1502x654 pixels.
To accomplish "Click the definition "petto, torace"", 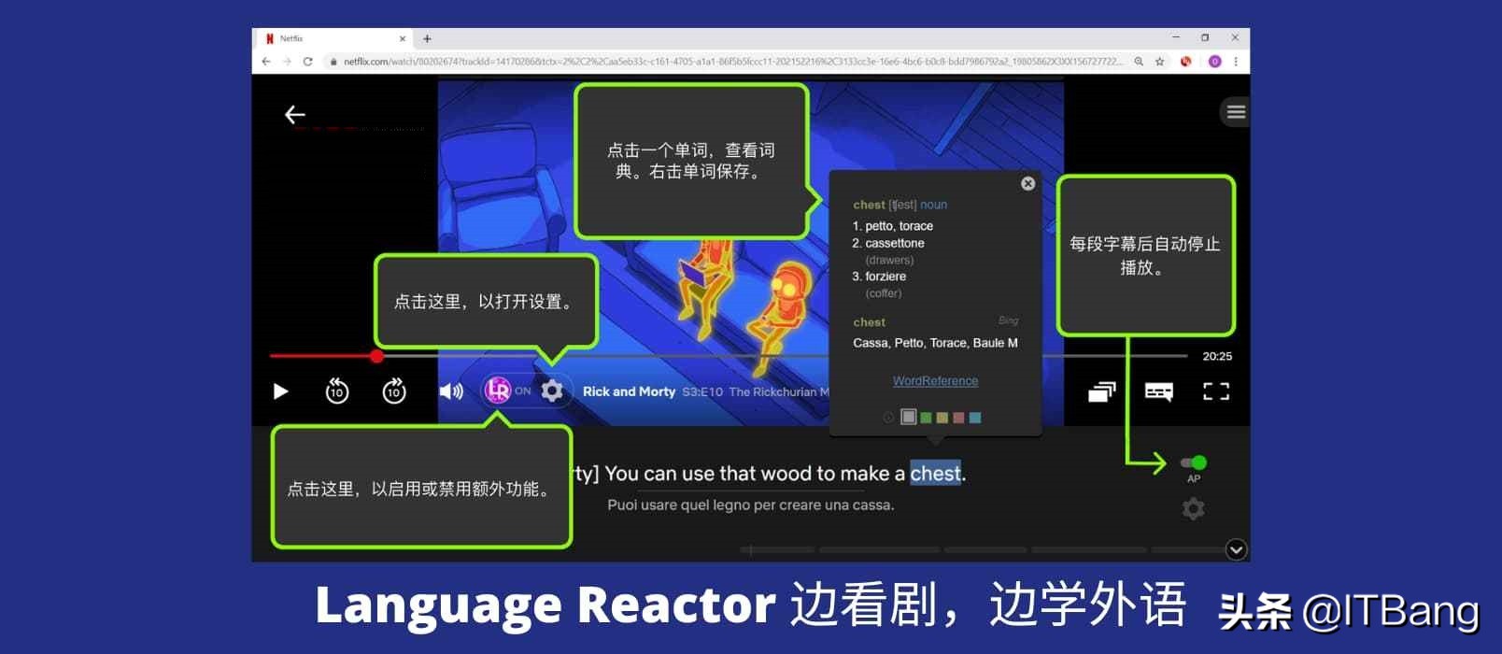I will coord(899,226).
